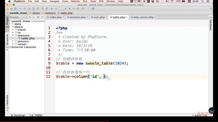The height and width of the screenshot is (122, 218).
Task: Click the Cut scissors icon
Action: [x=30, y=8]
